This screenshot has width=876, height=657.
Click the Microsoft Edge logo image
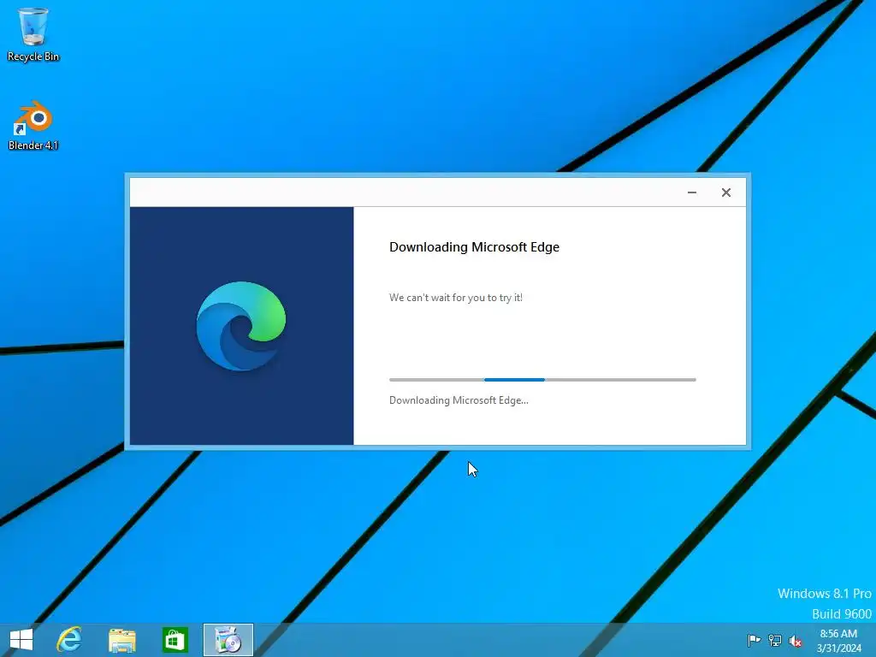tap(240, 326)
